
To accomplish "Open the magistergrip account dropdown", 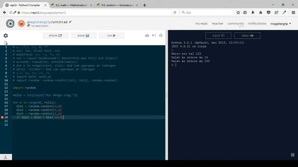I will (281, 24).
